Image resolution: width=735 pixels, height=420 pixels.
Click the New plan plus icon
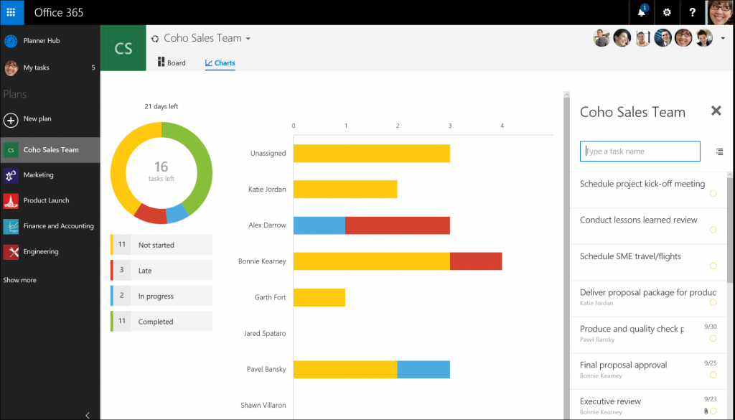[x=11, y=120]
